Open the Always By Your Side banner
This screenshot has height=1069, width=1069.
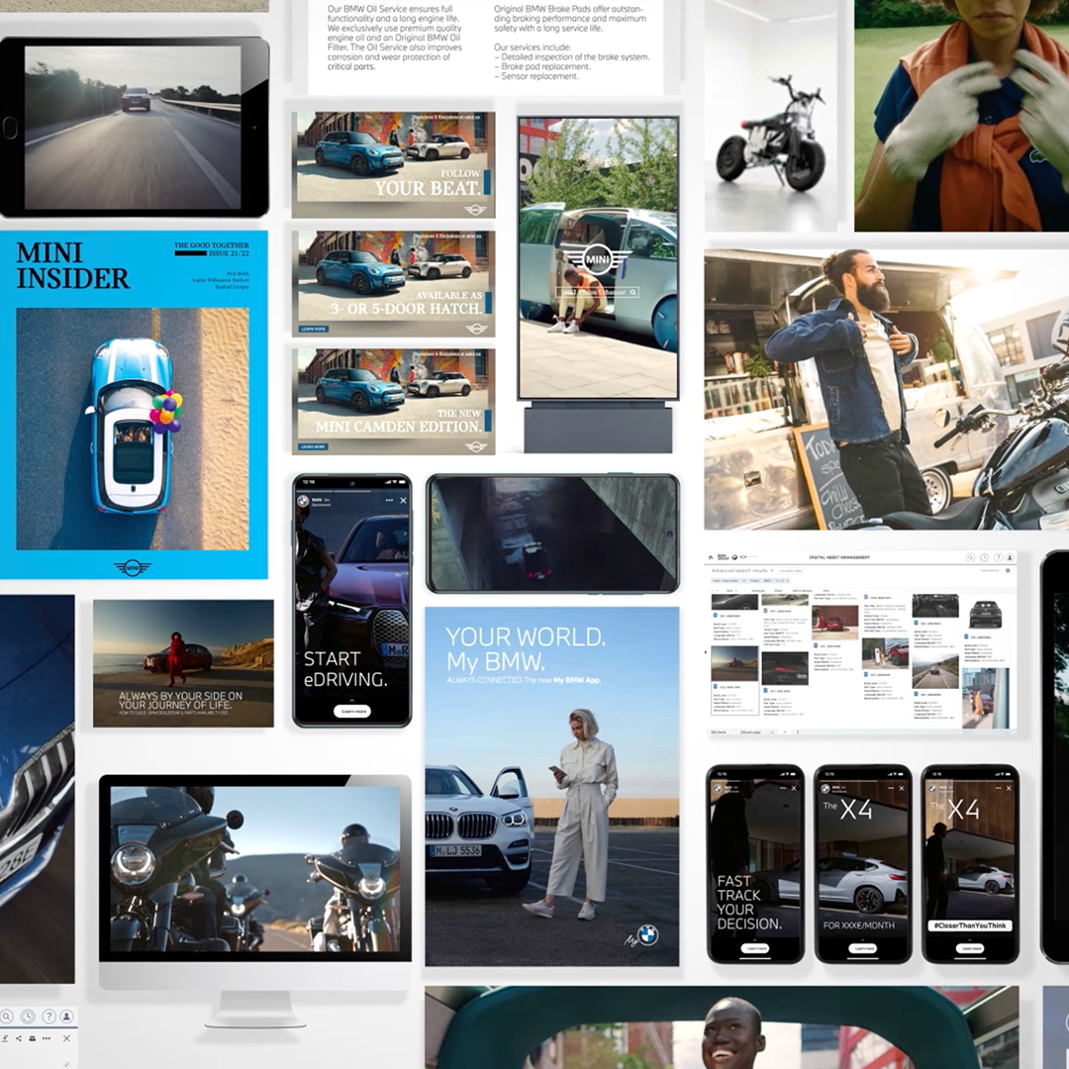pyautogui.click(x=183, y=663)
